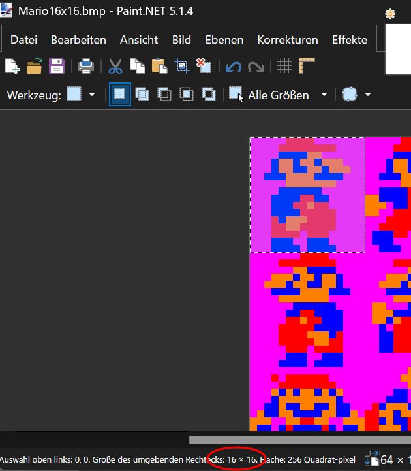Open a file with the folder icon

click(x=34, y=66)
